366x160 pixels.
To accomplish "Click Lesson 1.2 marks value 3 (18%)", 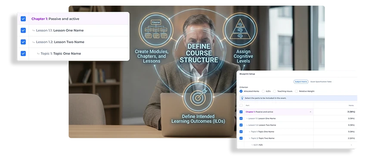I will pos(351,125).
